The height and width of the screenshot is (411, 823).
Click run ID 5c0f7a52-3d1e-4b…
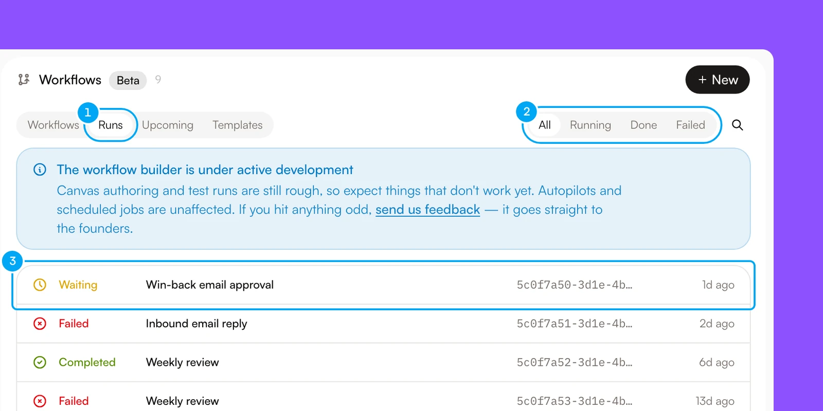tap(575, 362)
